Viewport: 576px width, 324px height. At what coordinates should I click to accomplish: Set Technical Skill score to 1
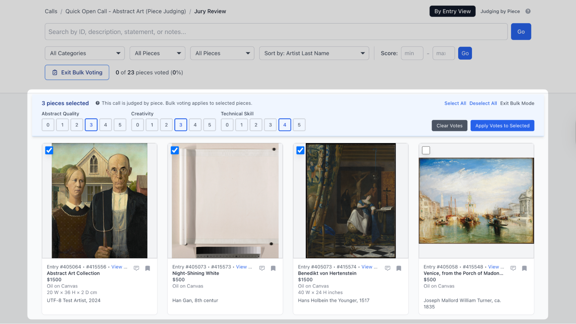click(241, 125)
